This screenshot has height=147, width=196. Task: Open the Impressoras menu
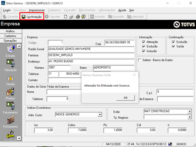pos(37,10)
